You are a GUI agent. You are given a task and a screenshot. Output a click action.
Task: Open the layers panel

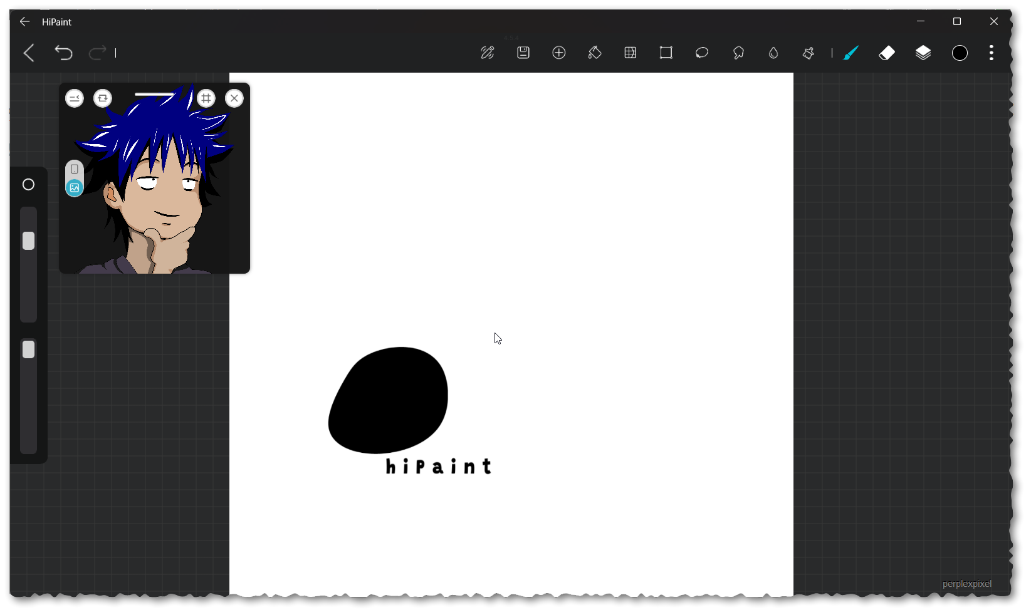tap(923, 53)
